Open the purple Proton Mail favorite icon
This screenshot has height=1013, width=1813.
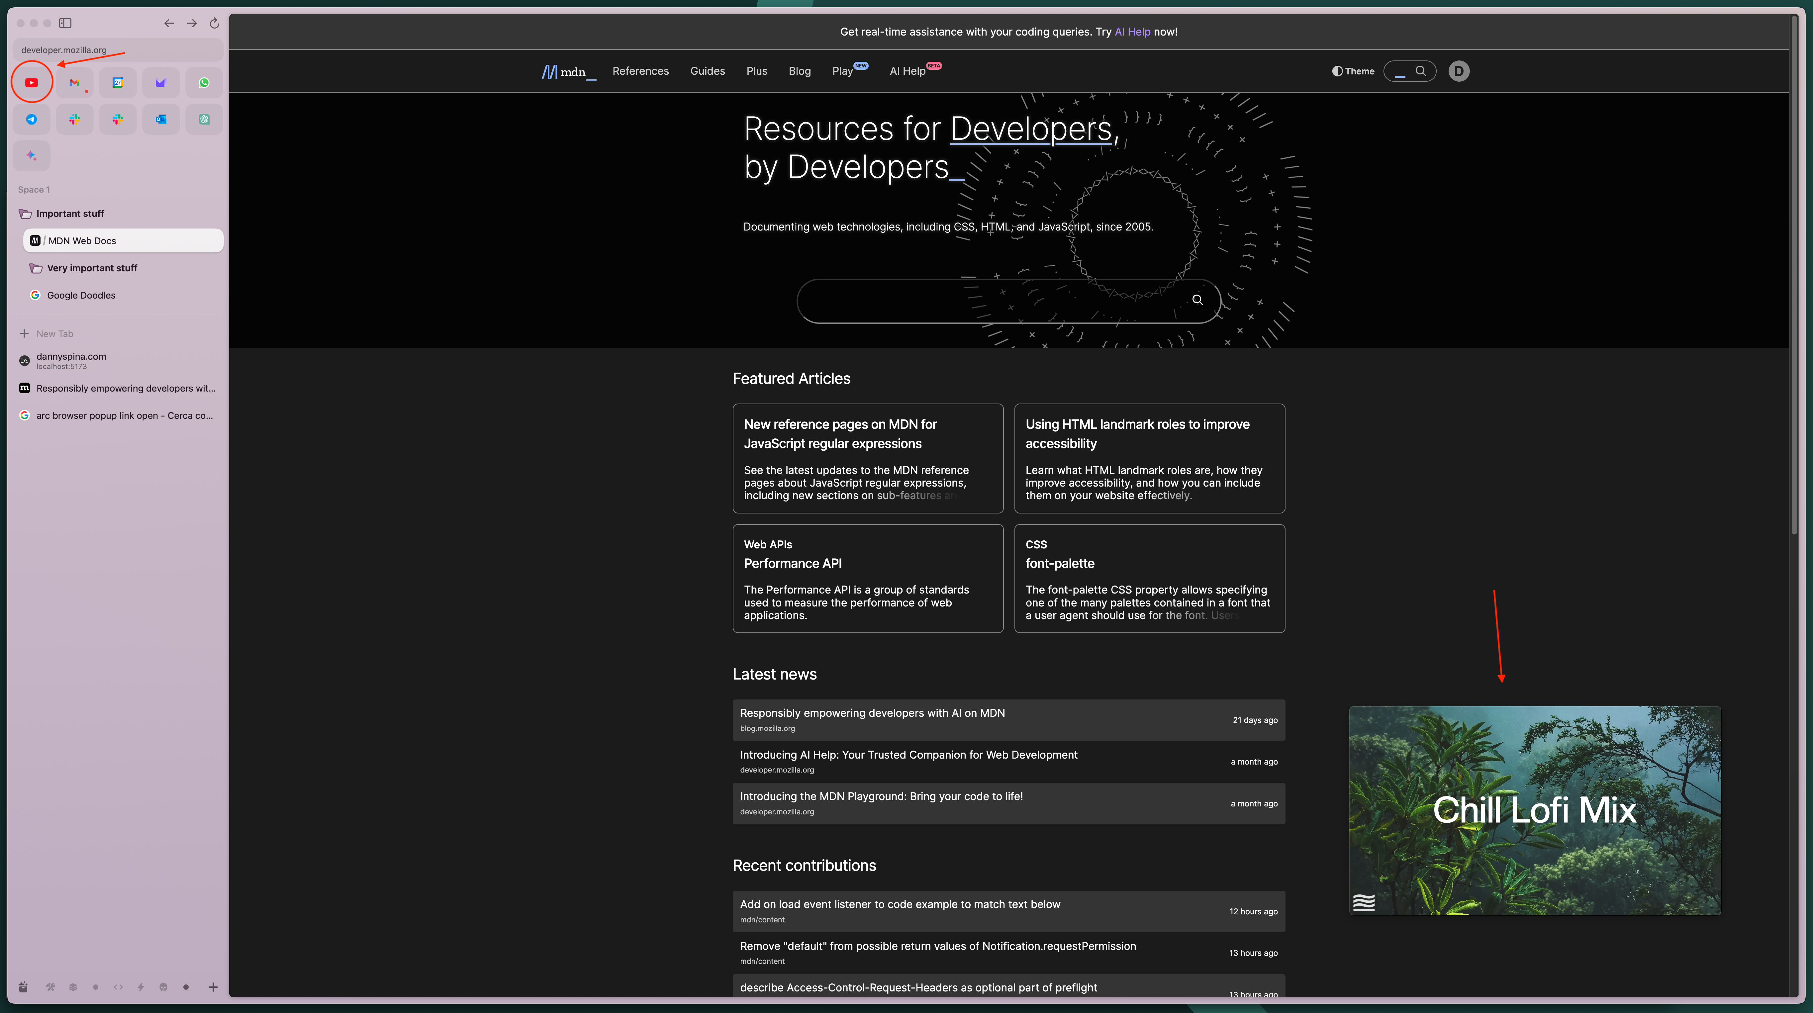[x=160, y=82]
